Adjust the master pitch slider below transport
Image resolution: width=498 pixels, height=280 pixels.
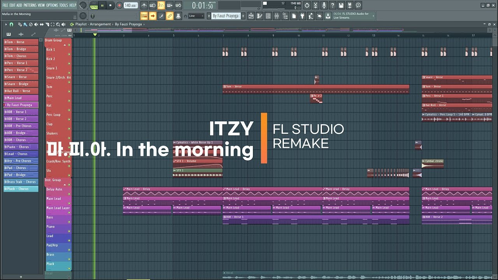(x=114, y=16)
